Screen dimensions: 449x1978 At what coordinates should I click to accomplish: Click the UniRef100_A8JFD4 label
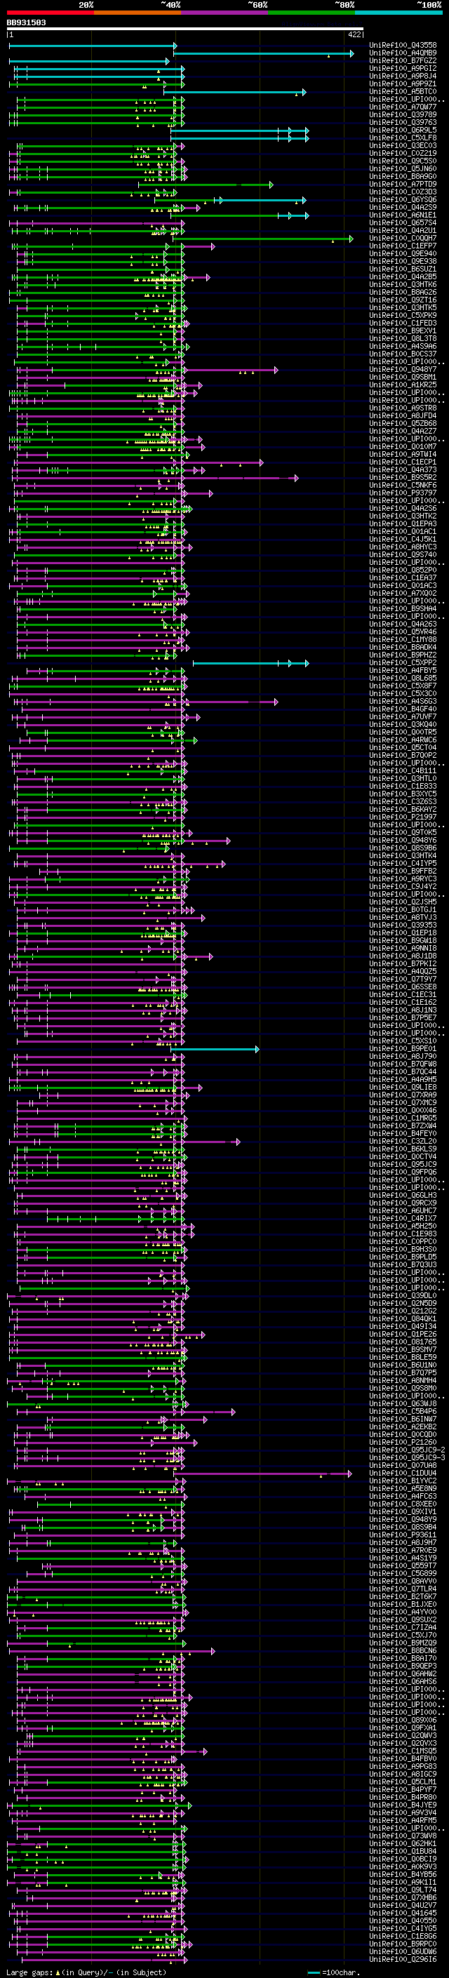click(x=403, y=415)
